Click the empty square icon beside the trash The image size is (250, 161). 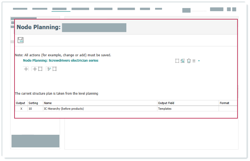click(177, 61)
